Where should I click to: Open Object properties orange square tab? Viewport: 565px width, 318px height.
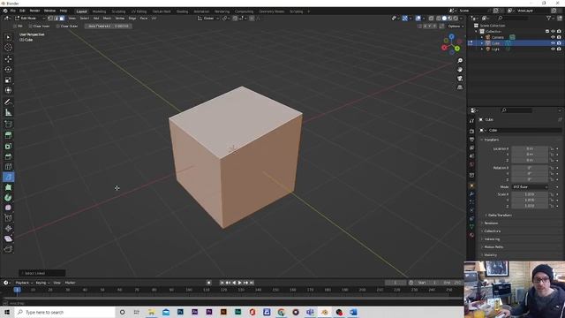[471, 185]
